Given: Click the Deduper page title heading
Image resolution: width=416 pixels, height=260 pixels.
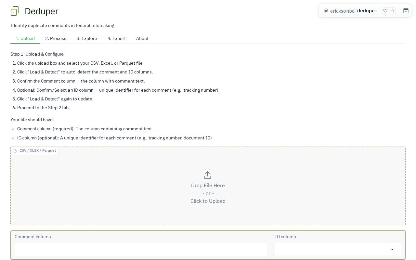Looking at the screenshot, I should pos(41,11).
